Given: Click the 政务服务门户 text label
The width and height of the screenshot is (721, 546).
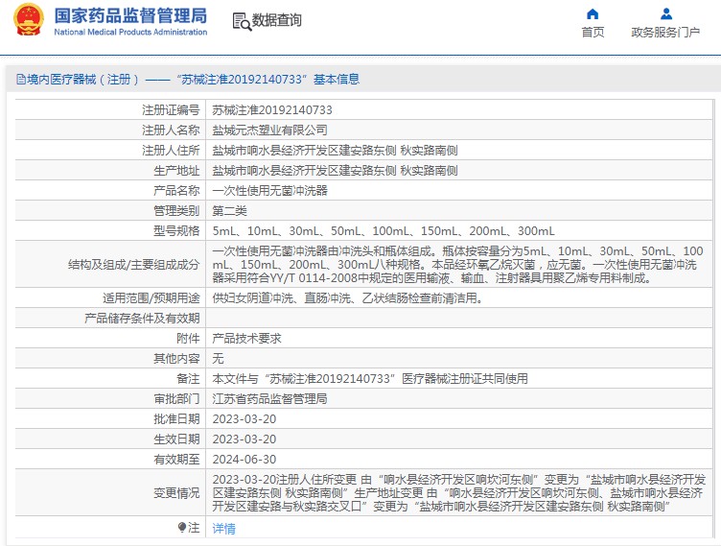Looking at the screenshot, I should pyautogui.click(x=665, y=33).
